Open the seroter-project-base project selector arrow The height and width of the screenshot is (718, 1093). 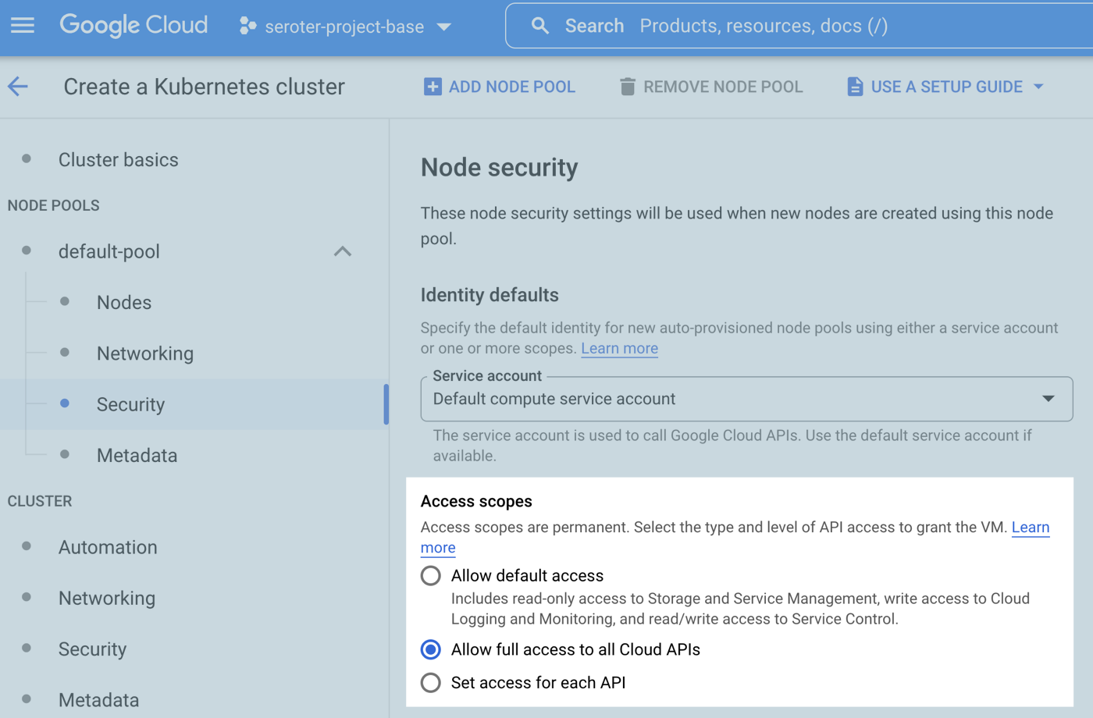[x=444, y=27]
